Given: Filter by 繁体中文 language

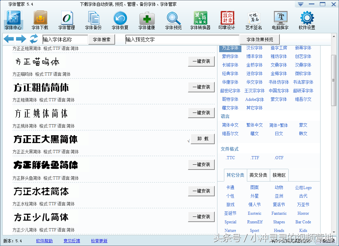Looking at the screenshot, I should tap(254, 125).
